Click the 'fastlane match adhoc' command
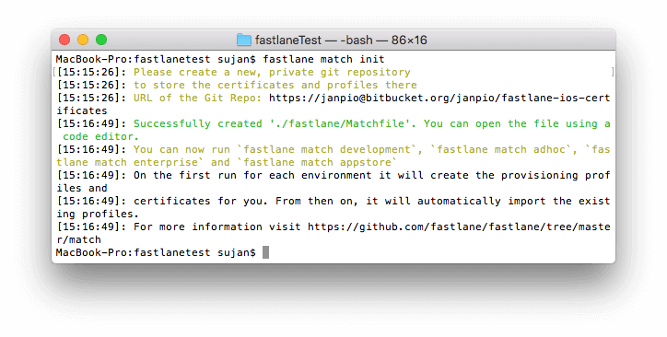 tap(501, 149)
